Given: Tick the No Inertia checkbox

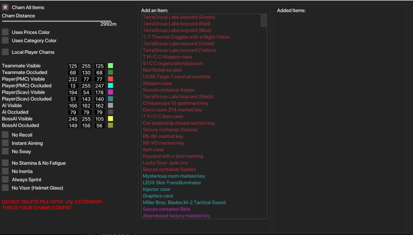Looking at the screenshot, I should tap(5, 171).
